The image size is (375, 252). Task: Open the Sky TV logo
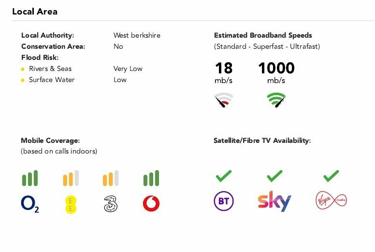[274, 201]
